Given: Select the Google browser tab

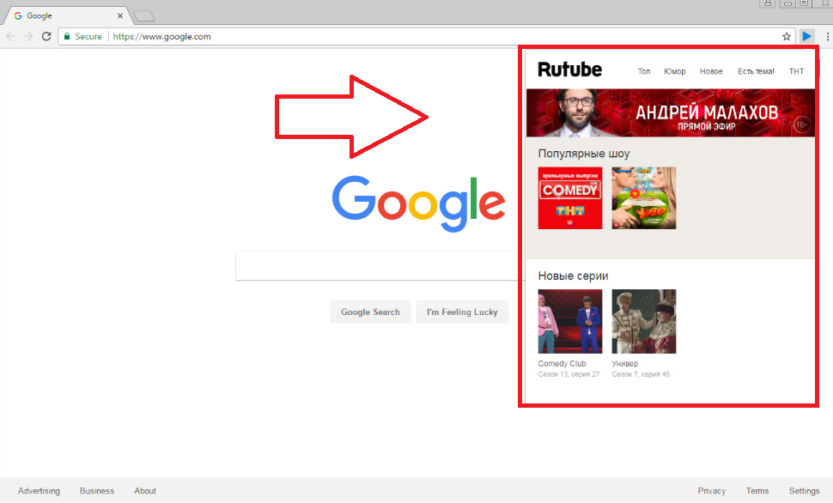Looking at the screenshot, I should click(67, 16).
